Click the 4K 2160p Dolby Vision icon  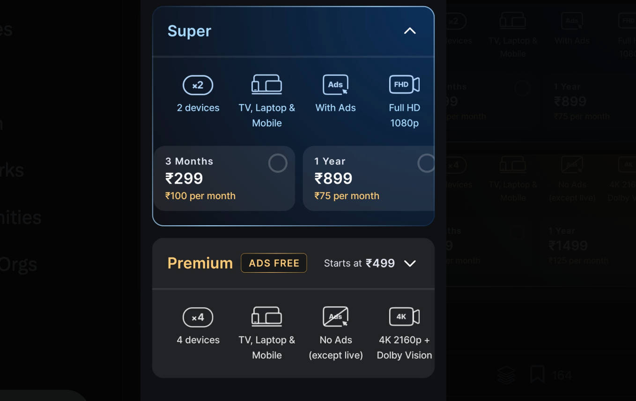404,317
